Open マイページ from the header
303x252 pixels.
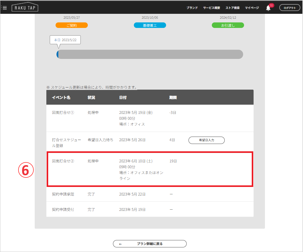pyautogui.click(x=252, y=8)
